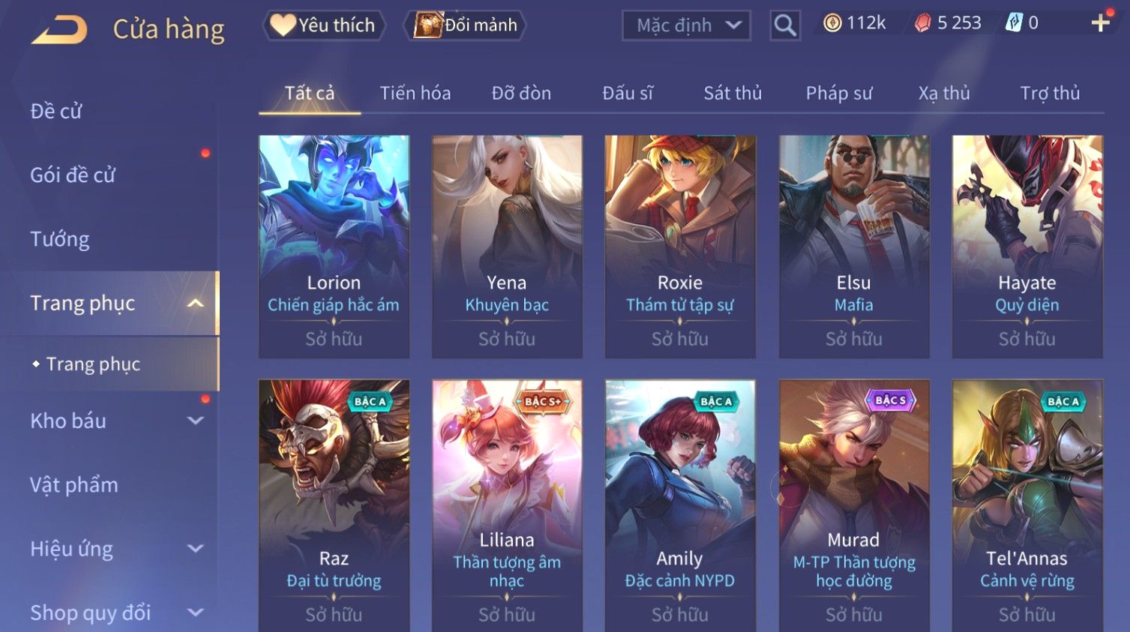Select the Pháp sư tab
This screenshot has height=632, width=1130.
[839, 93]
